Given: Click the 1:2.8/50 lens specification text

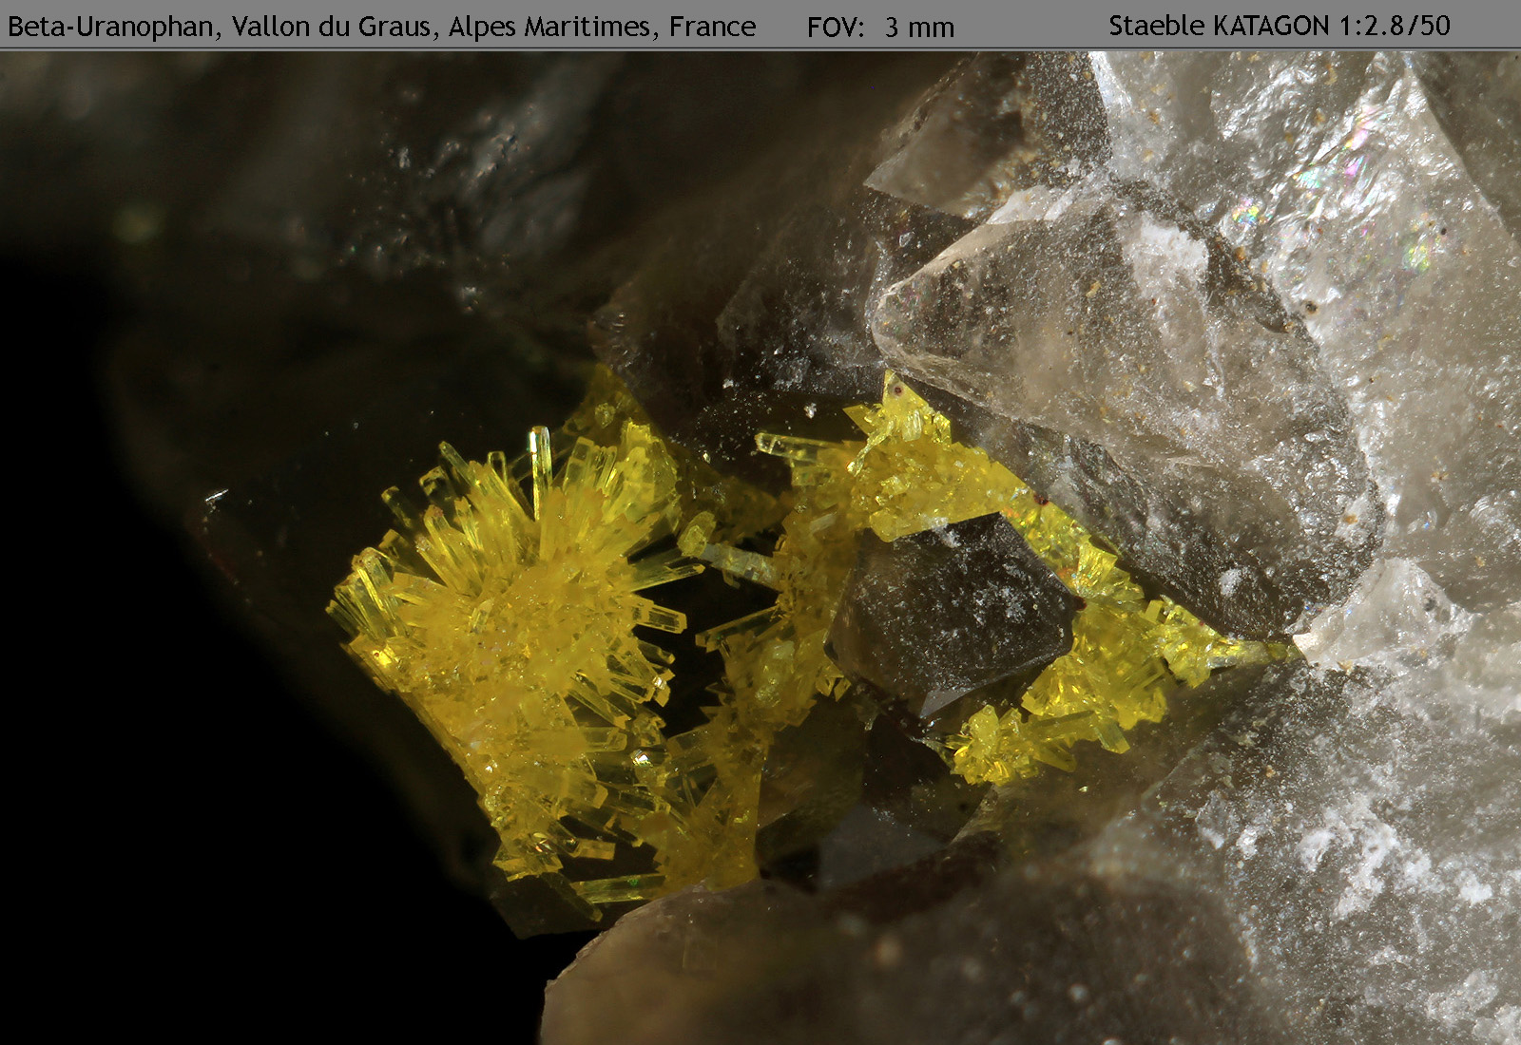Looking at the screenshot, I should (1395, 26).
